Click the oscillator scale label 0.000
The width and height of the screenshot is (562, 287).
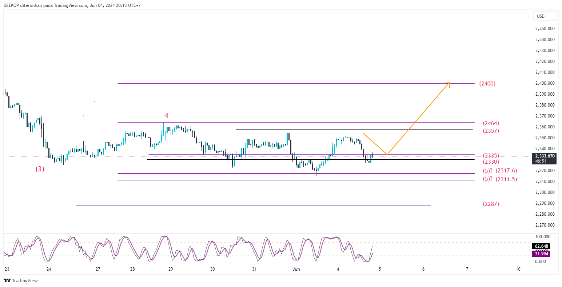540,262
